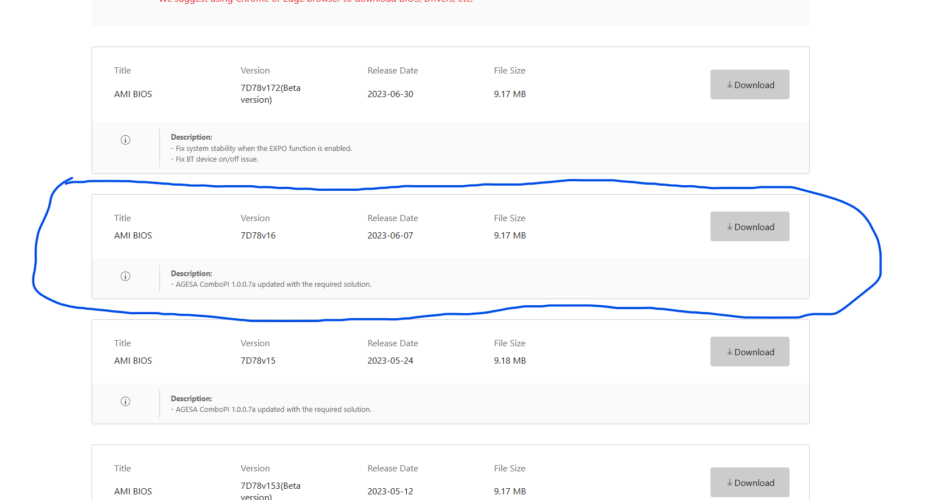Image resolution: width=945 pixels, height=500 pixels.
Task: Select release date 2023-06-30
Action: (391, 94)
